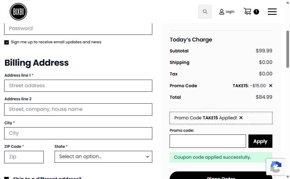The height and width of the screenshot is (179, 290).
Task: Click the Street address field
Action: 78,86
